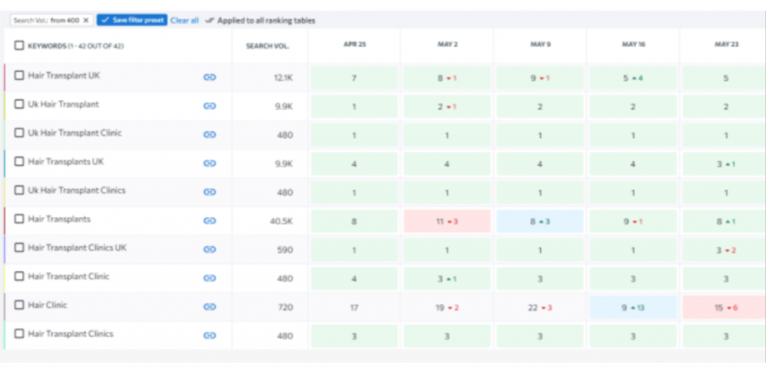Click the May 2 date column header

tap(447, 45)
